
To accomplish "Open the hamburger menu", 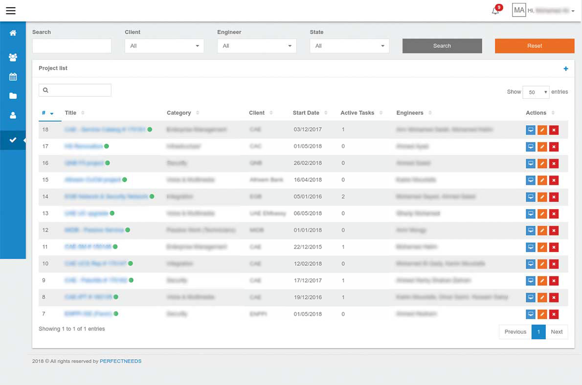I will point(11,11).
